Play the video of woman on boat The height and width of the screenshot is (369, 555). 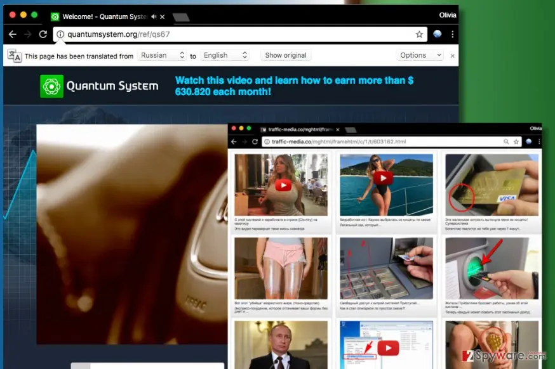point(383,178)
